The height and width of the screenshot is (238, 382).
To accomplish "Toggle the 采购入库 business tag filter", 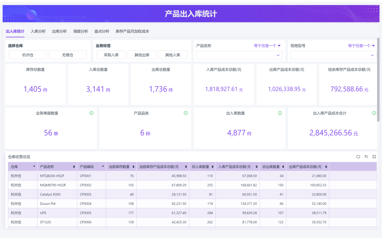I will [111, 55].
